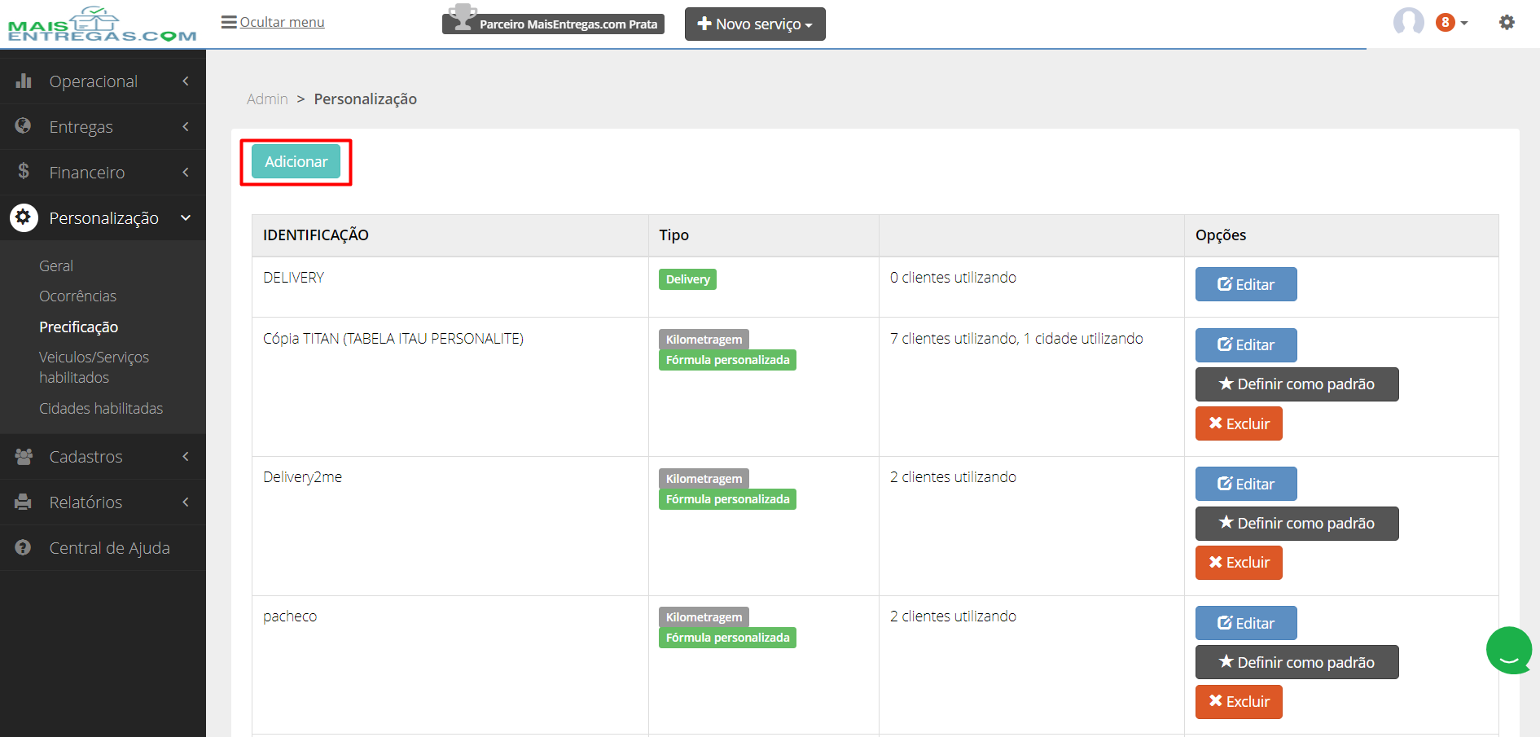This screenshot has width=1540, height=737.
Task: Select Ocorrências submenu item
Action: tap(77, 296)
